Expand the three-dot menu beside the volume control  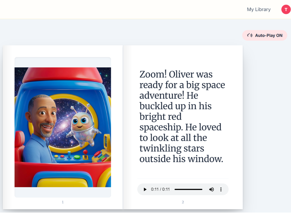click(221, 189)
